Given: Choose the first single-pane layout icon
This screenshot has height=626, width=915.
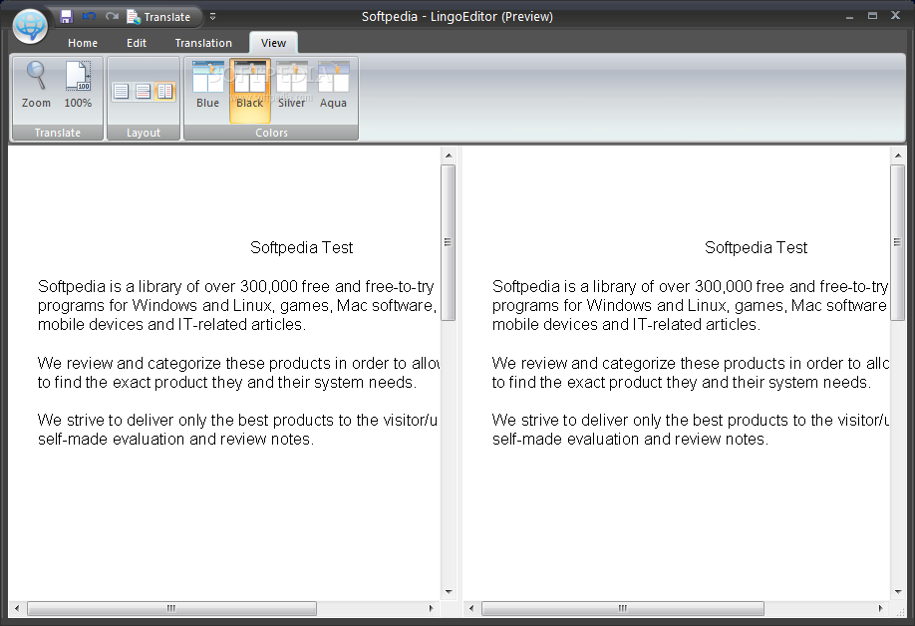Looking at the screenshot, I should click(x=122, y=91).
